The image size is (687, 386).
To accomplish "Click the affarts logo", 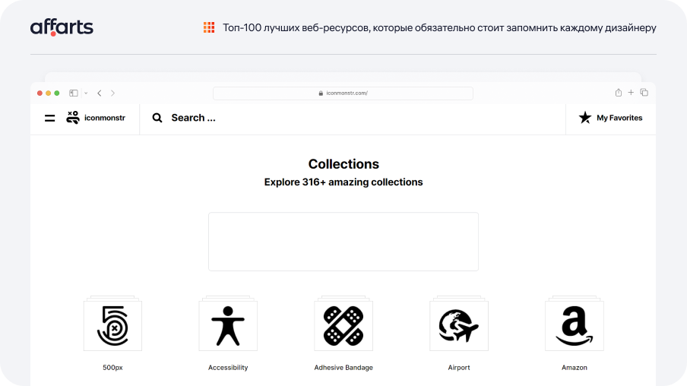I will pyautogui.click(x=62, y=27).
